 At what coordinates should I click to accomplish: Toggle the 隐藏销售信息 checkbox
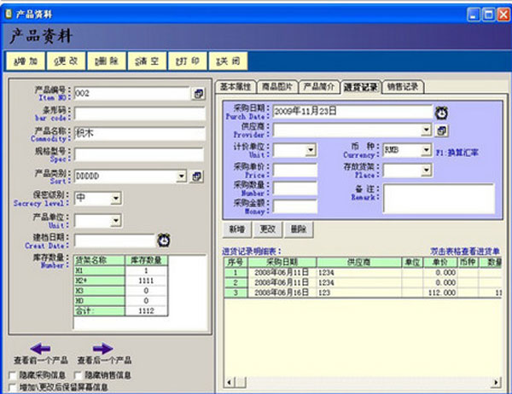click(78, 374)
